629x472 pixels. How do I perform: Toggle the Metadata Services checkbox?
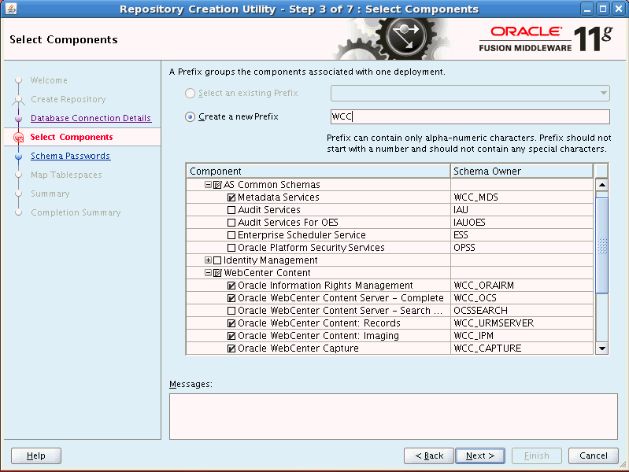pos(231,197)
